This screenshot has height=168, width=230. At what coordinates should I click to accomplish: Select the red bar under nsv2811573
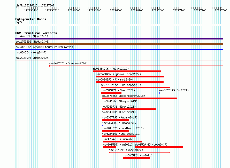tap(116, 131)
